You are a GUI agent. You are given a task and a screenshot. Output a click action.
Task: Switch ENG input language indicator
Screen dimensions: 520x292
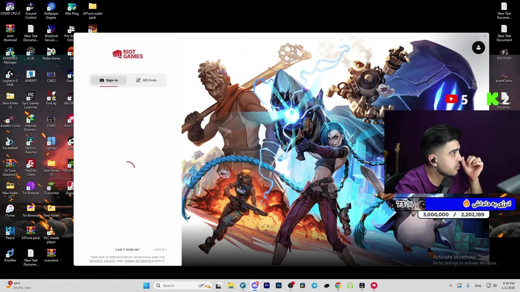(x=478, y=286)
